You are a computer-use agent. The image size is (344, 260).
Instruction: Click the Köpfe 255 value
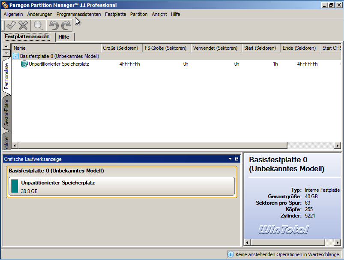click(309, 209)
